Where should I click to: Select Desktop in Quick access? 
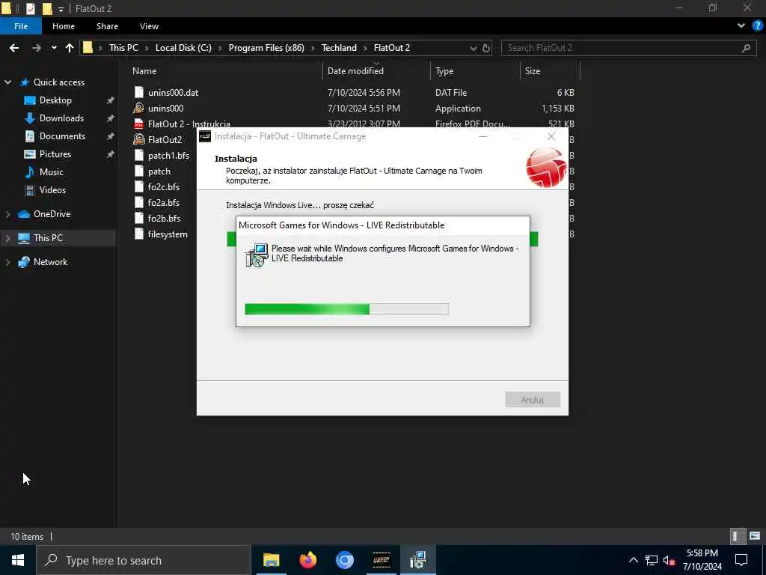(55, 100)
